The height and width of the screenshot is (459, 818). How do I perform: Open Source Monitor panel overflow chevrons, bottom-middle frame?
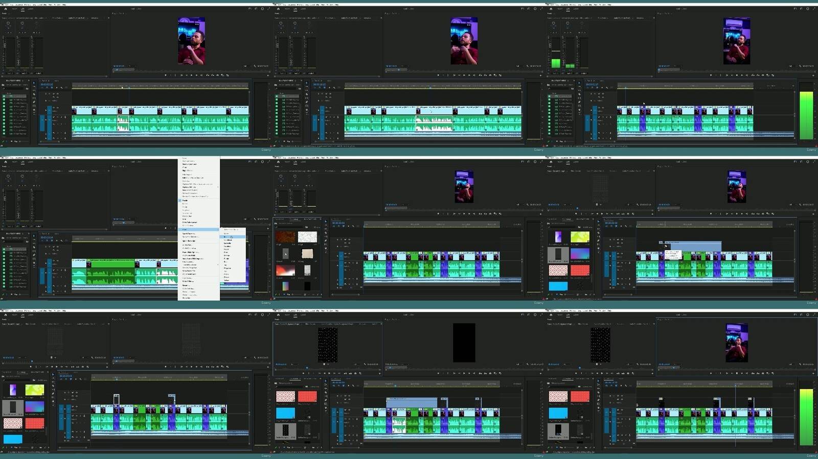(381, 324)
